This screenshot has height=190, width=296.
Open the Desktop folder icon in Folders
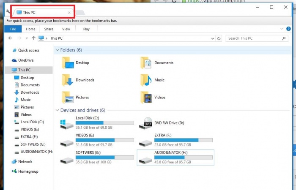tap(68, 63)
